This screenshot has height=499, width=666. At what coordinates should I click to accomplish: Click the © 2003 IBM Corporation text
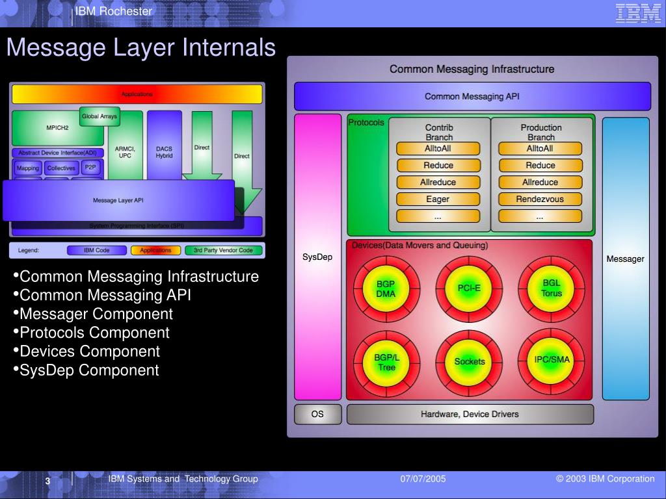point(606,479)
